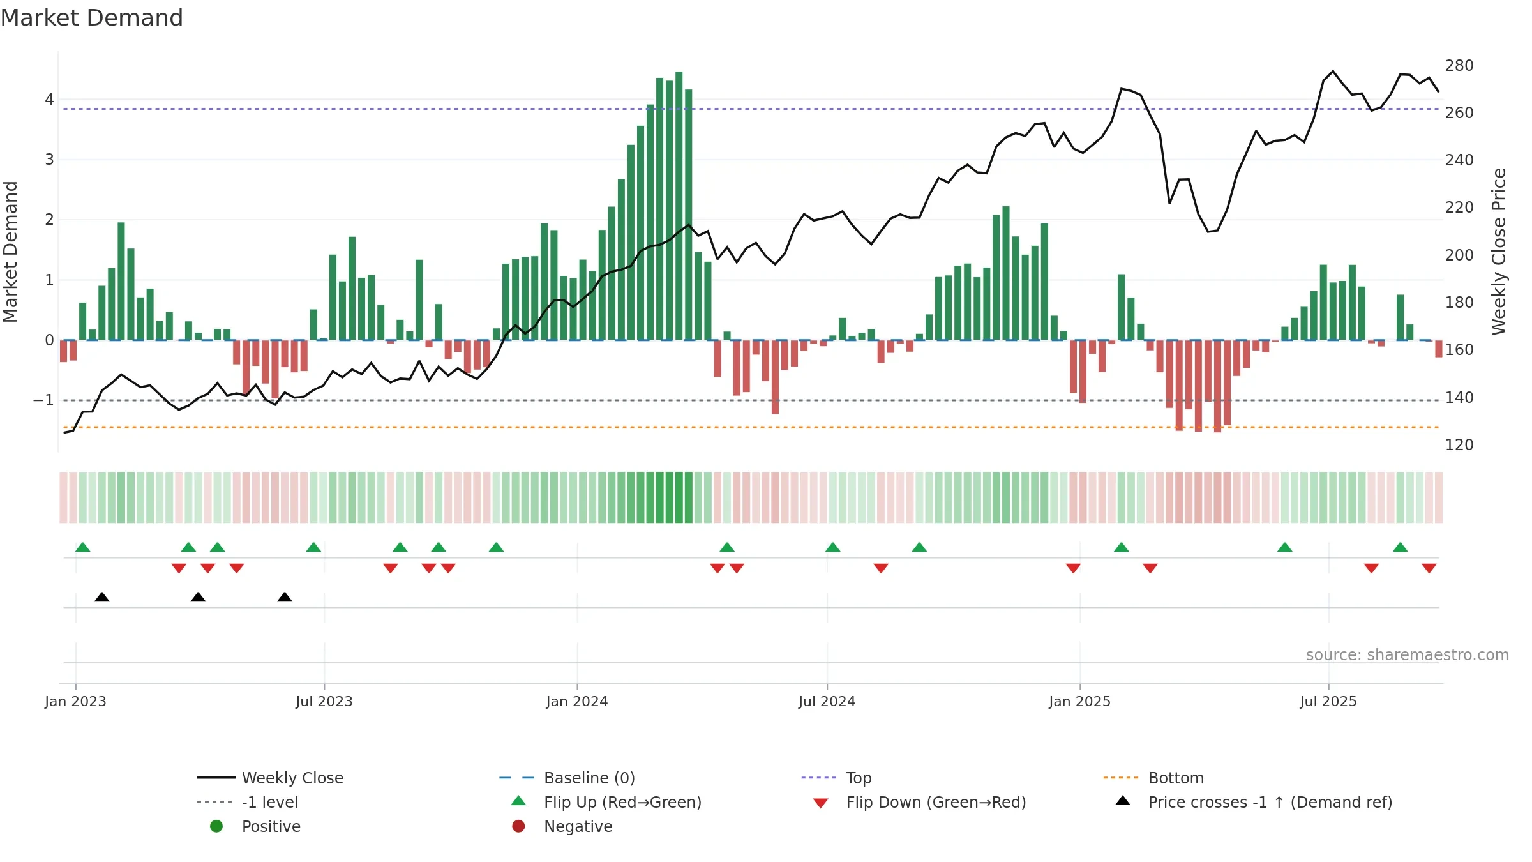Click the Weekly Close black line legend sample
Image resolution: width=1532 pixels, height=862 pixels.
[x=216, y=778]
